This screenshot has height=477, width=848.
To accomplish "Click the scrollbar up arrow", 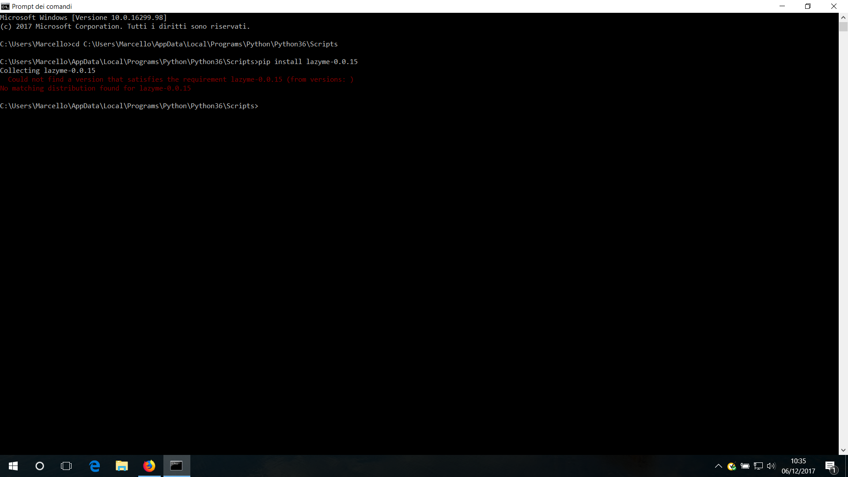I will [843, 18].
